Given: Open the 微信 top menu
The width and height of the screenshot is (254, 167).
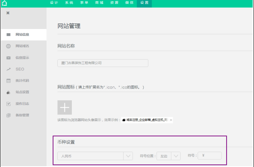Looking at the screenshot, I should pyautogui.click(x=129, y=3).
